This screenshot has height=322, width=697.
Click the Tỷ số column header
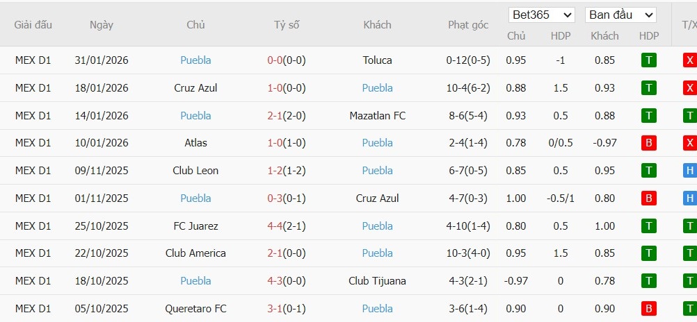coord(287,25)
